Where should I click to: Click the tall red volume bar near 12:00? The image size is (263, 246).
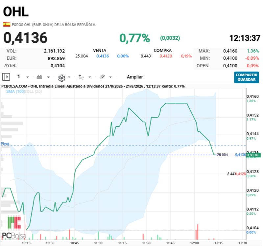[198, 232]
